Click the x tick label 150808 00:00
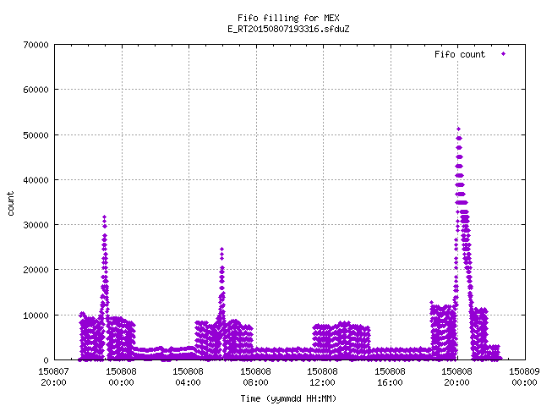 (122, 377)
